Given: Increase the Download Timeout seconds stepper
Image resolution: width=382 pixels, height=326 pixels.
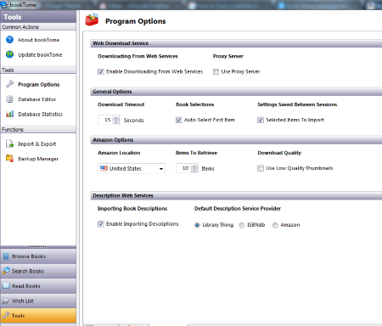Looking at the screenshot, I should coord(116,118).
